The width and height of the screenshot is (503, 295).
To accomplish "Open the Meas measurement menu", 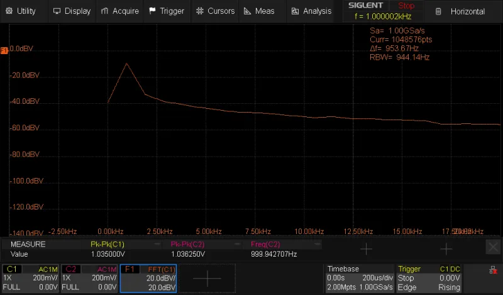I will coord(259,11).
